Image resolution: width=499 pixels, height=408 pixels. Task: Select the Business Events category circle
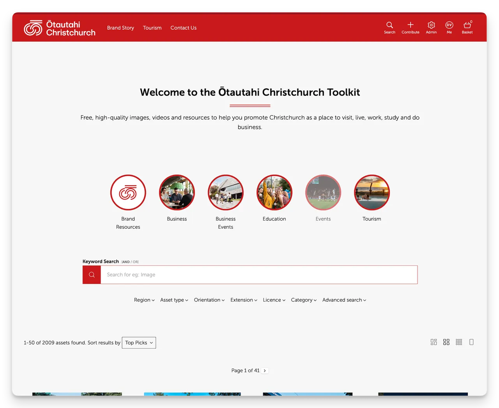(x=226, y=193)
